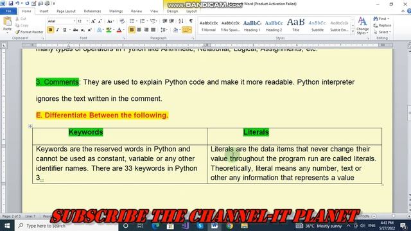Apply the No Spacing style
The width and height of the screenshot is (411, 231).
coord(231,26)
